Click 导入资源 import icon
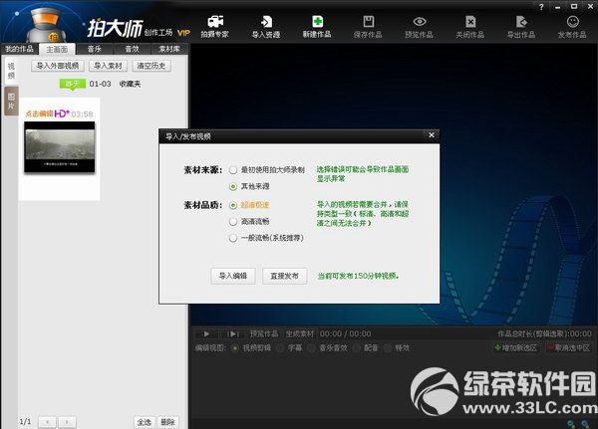Image resolution: width=598 pixels, height=429 pixels. point(266,26)
